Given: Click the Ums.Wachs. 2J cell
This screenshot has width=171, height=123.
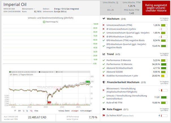Looking at the screenshot, I should [110, 4].
